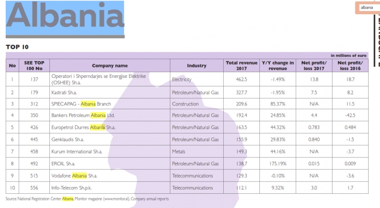Click the Kastrati Sh.a. company name
380x208 pixels.
pyautogui.click(x=64, y=92)
